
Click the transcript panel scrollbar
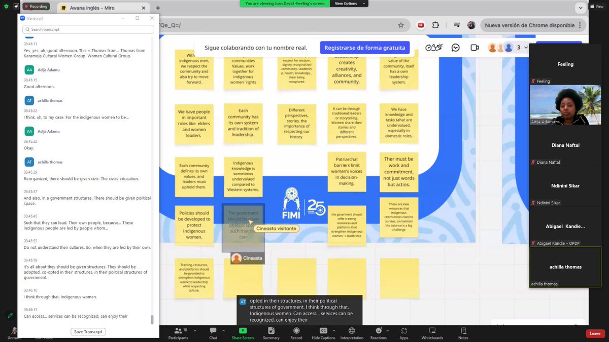coord(152,319)
